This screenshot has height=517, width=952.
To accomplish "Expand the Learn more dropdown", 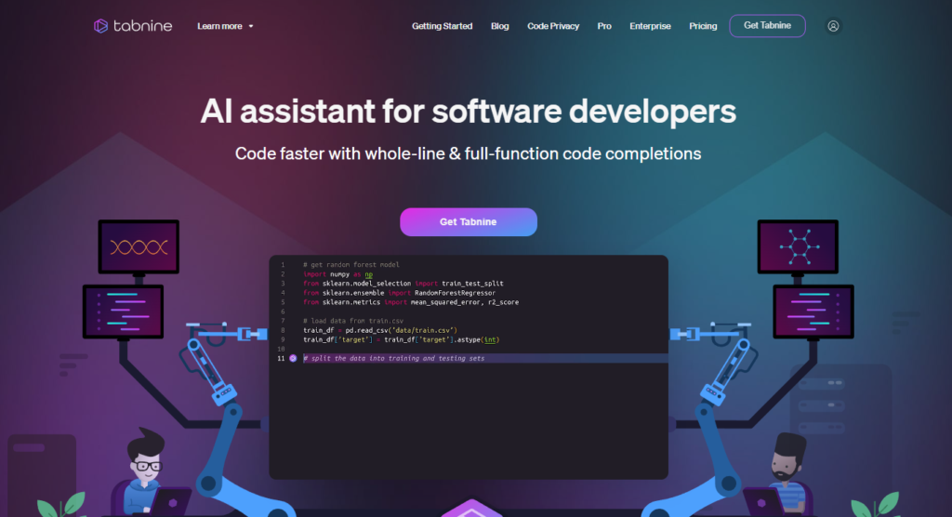I will [225, 26].
